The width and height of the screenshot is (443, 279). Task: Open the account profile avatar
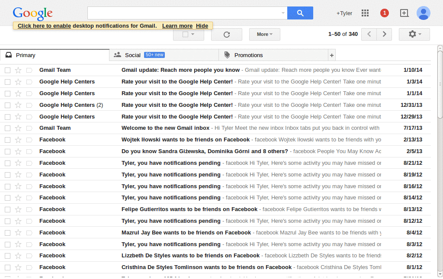(423, 13)
